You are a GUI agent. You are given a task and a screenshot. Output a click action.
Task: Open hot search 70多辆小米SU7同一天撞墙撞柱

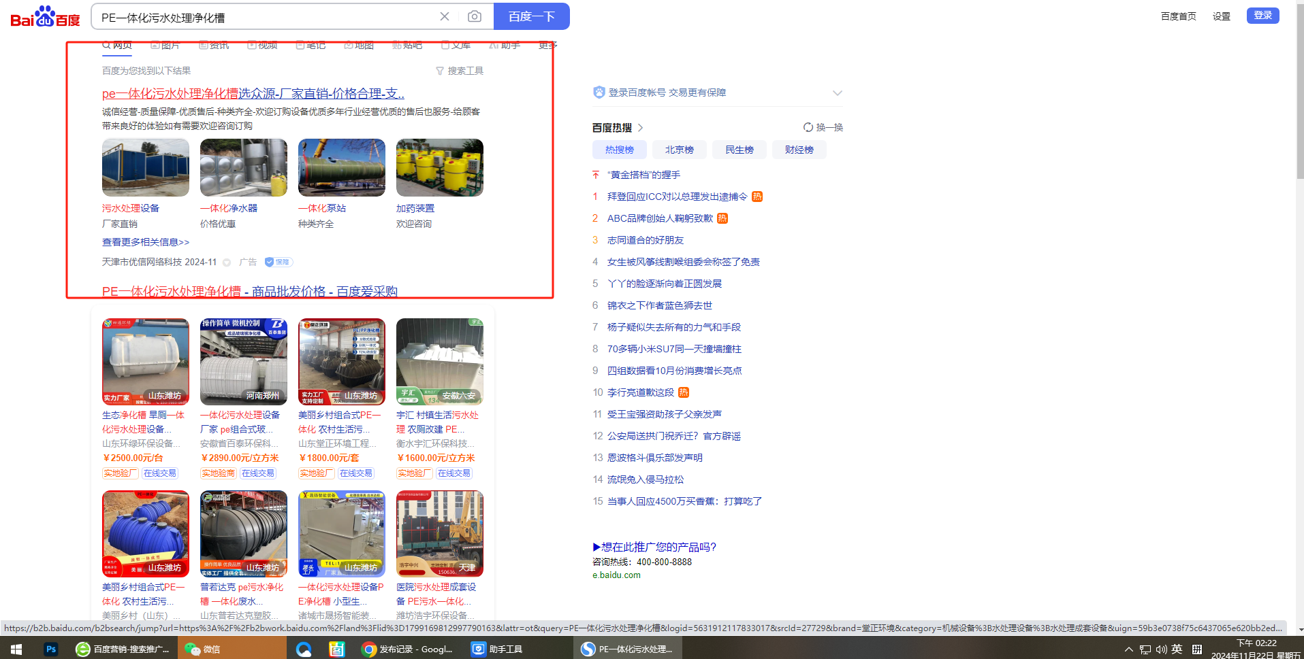674,349
